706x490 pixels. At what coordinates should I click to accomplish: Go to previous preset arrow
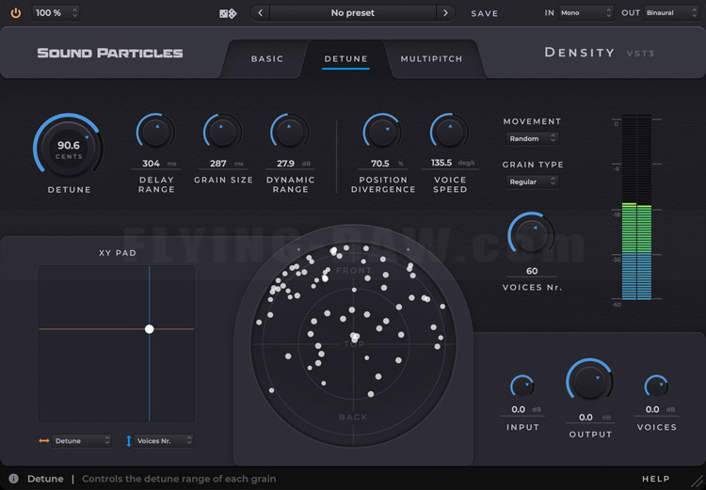pyautogui.click(x=260, y=13)
